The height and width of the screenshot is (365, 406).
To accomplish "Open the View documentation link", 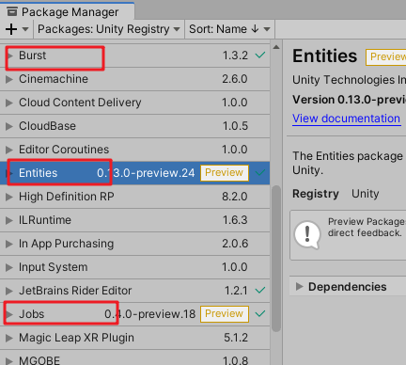I will [346, 119].
